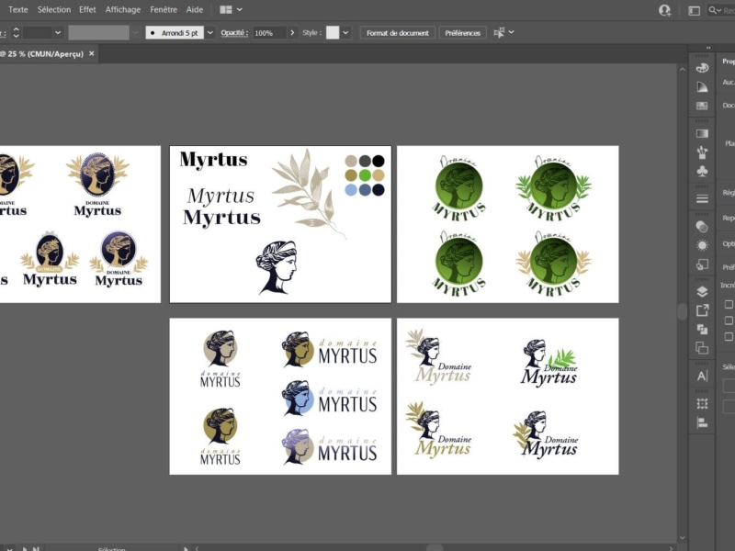Open the Appearance panel sun icon
The width and height of the screenshot is (735, 551).
pos(702,245)
